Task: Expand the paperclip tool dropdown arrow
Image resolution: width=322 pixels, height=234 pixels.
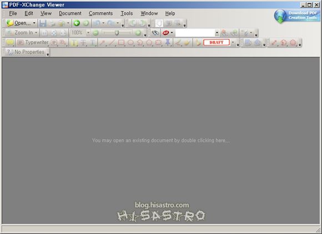Action: click(x=251, y=33)
